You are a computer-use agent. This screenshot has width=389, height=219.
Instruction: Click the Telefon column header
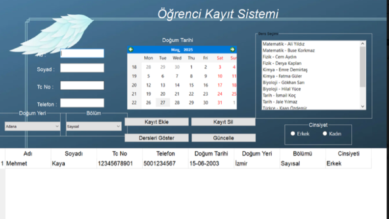pos(165,154)
